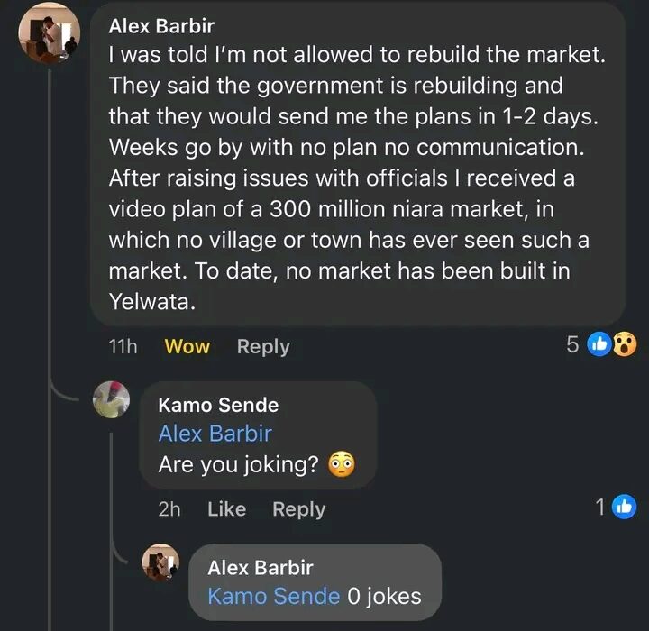Click Kamo Sende's name on the reply
Viewport: 649px width, 631px height.
point(218,405)
